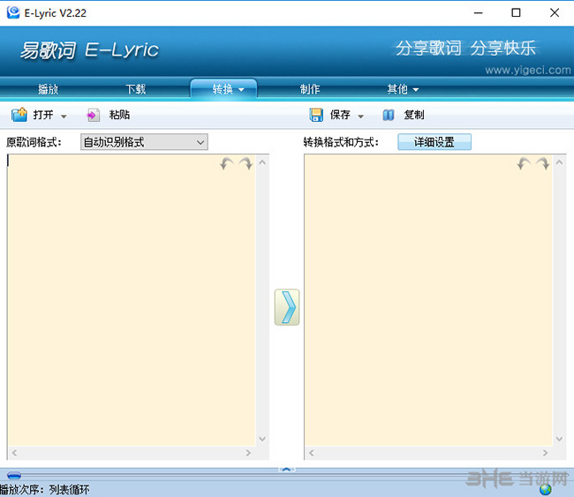Undo in the left lyric pane
Screen dimensions: 574x497
(x=227, y=163)
